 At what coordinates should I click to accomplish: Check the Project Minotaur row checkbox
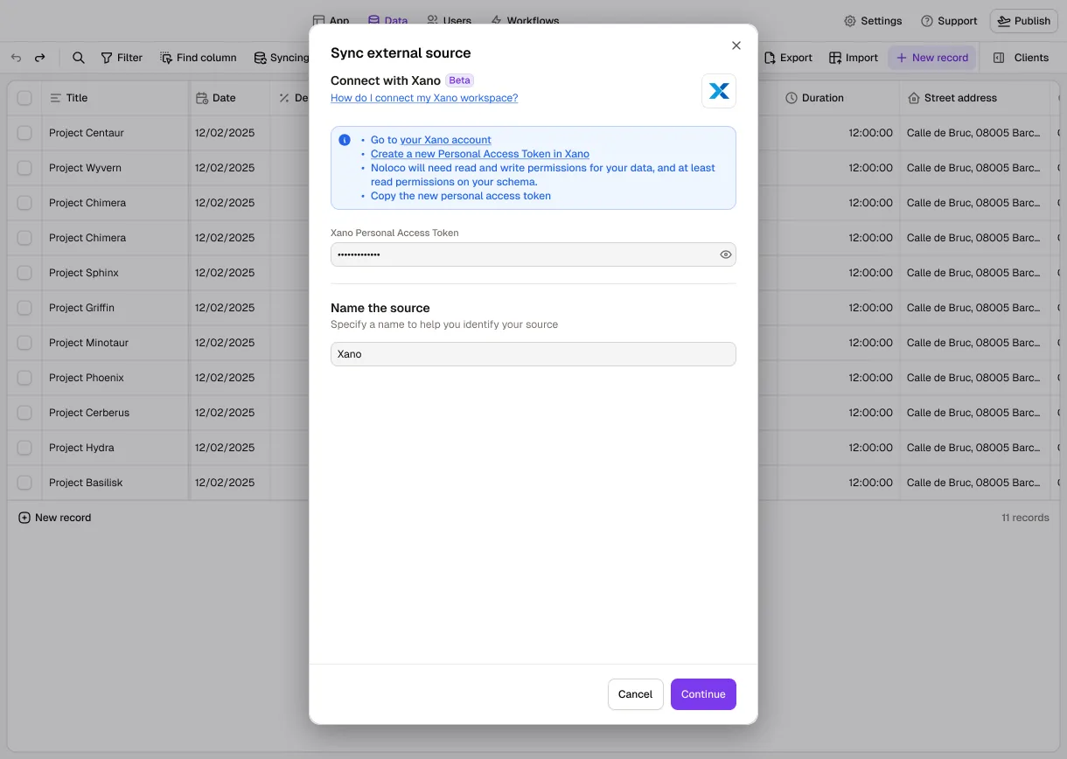[24, 343]
